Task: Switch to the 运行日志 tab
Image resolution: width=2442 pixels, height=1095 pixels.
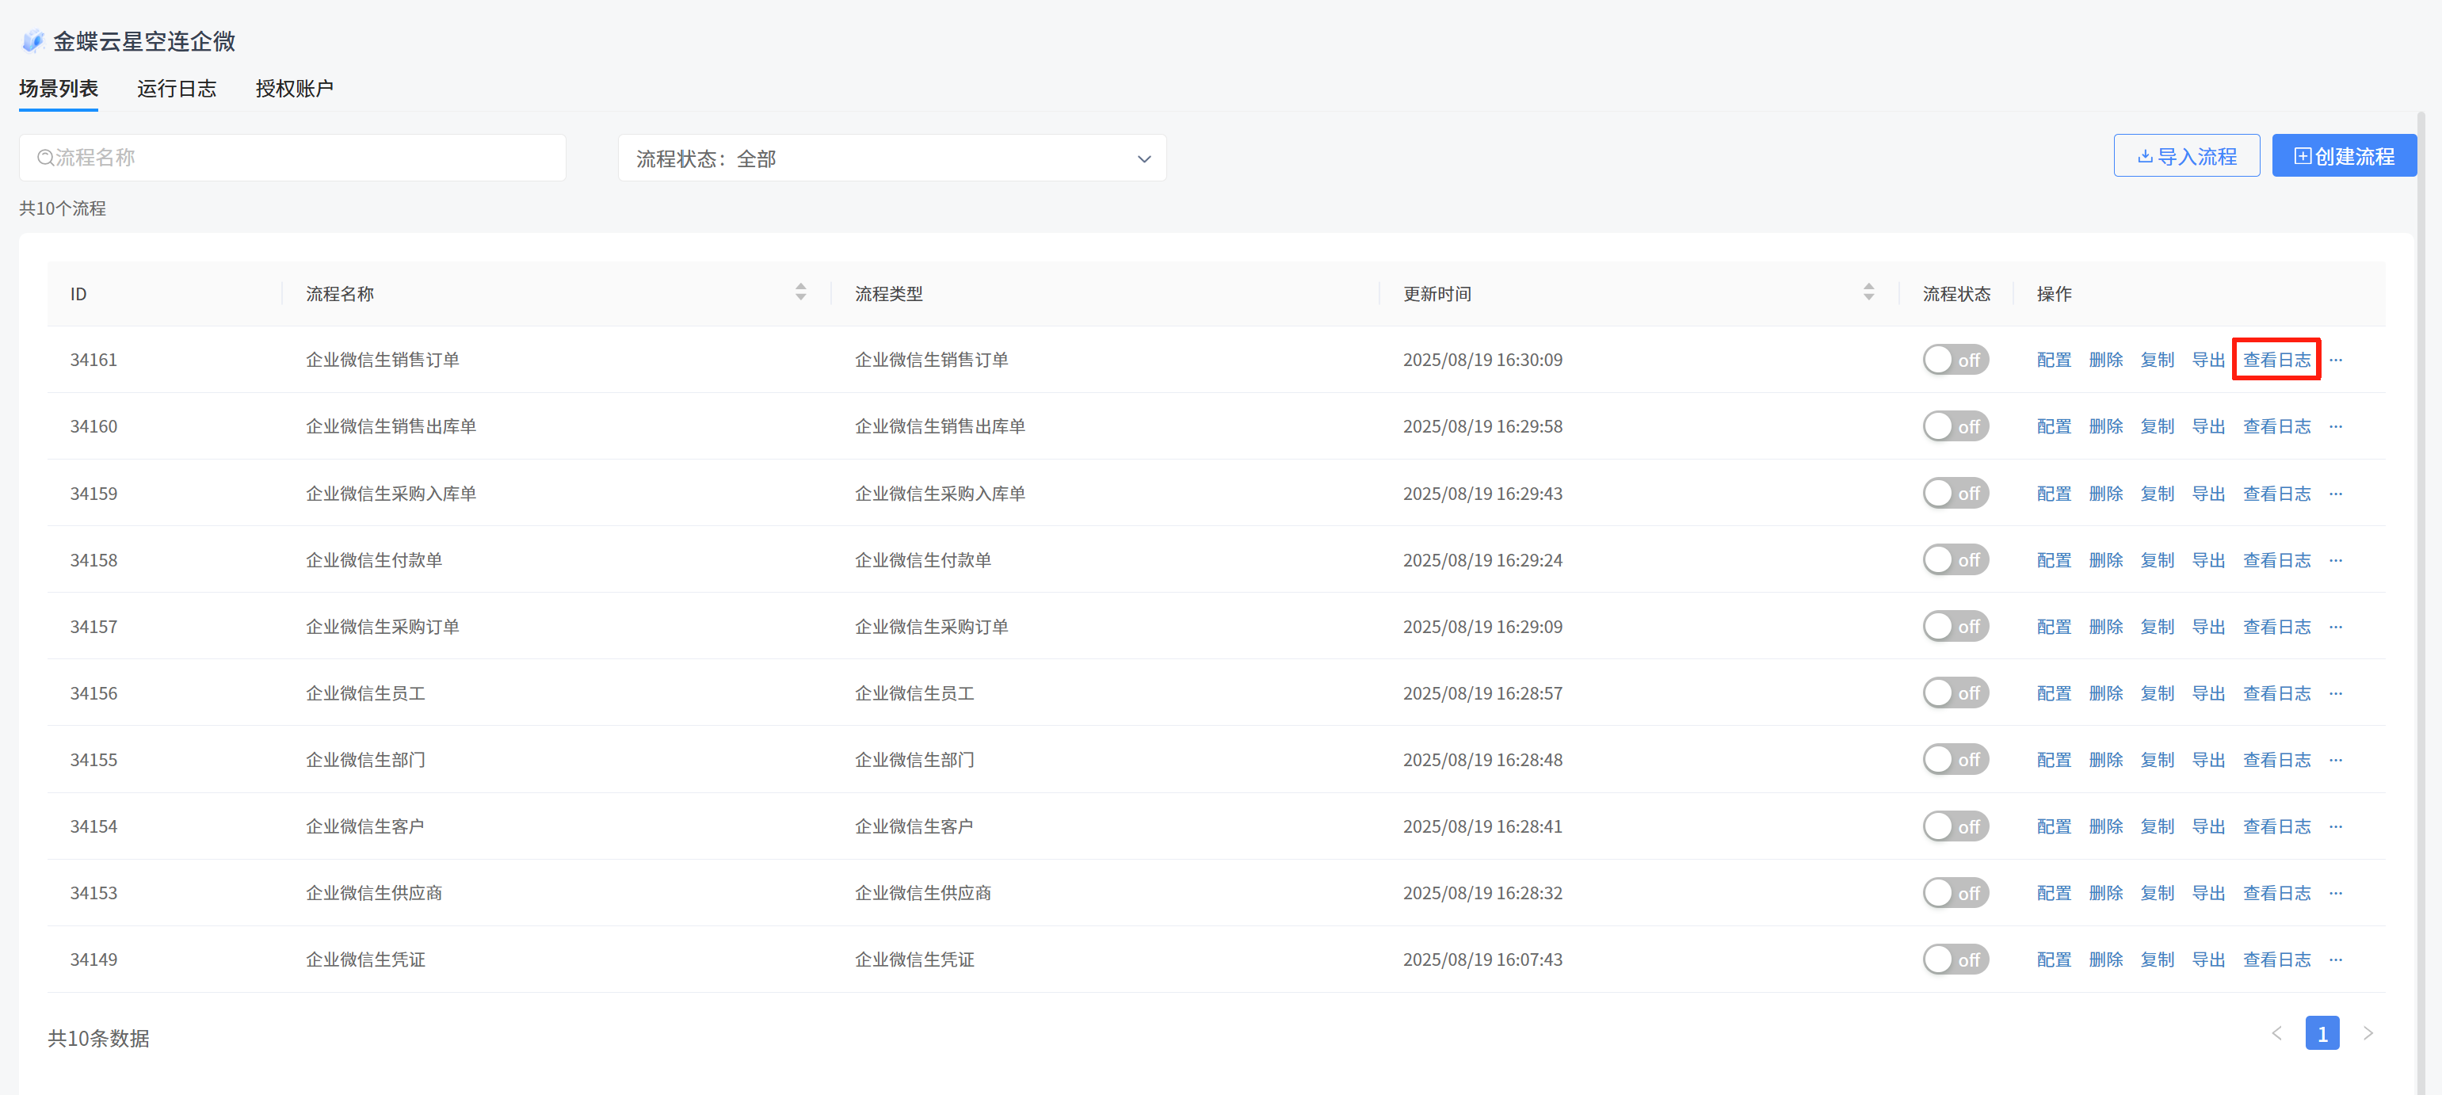Action: pos(177,89)
